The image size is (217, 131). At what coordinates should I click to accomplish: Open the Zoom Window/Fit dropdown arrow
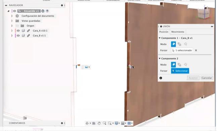click(113, 123)
